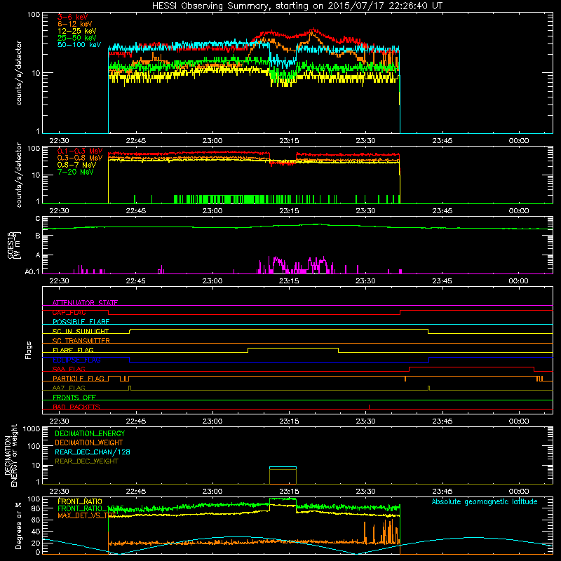This screenshot has height=561, width=561.
Task: Click the Degrees or % axis label
Action: click(19, 525)
